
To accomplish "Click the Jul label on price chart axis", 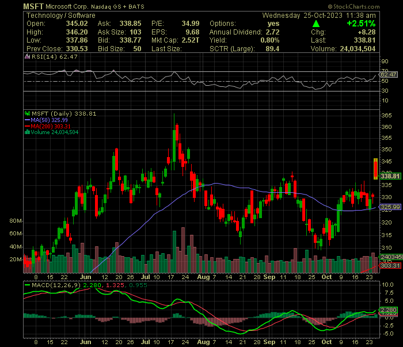I will (x=146, y=277).
